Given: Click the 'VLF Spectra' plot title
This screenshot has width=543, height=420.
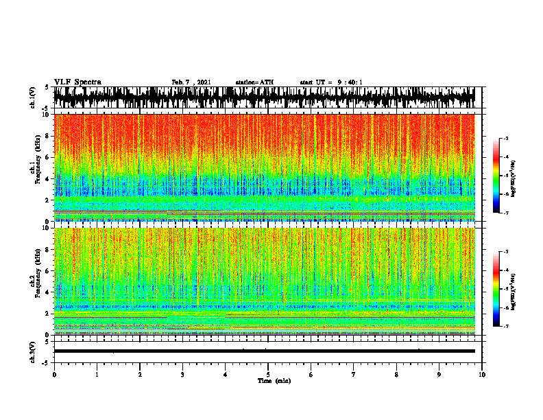Looking at the screenshot, I should [77, 82].
